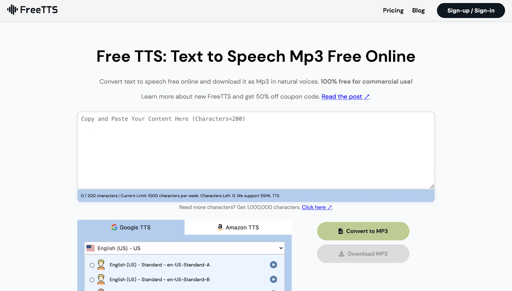Open the Blog page
This screenshot has width=512, height=291.
point(418,11)
